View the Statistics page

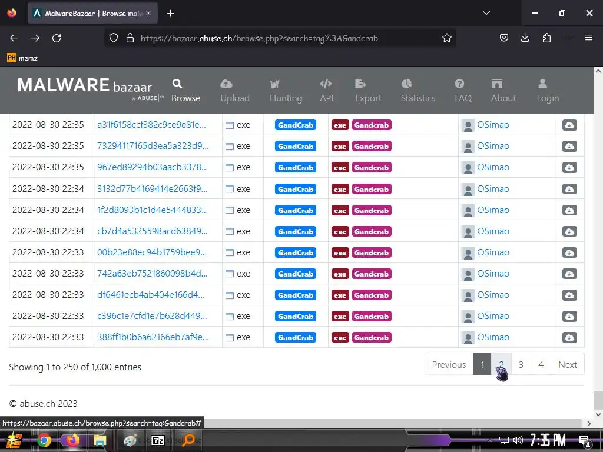[x=418, y=91]
